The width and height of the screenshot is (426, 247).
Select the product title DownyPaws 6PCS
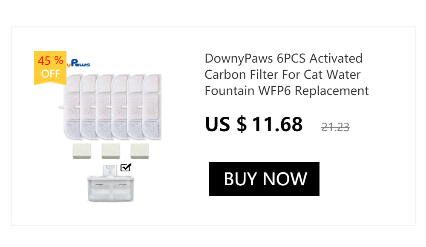(283, 58)
